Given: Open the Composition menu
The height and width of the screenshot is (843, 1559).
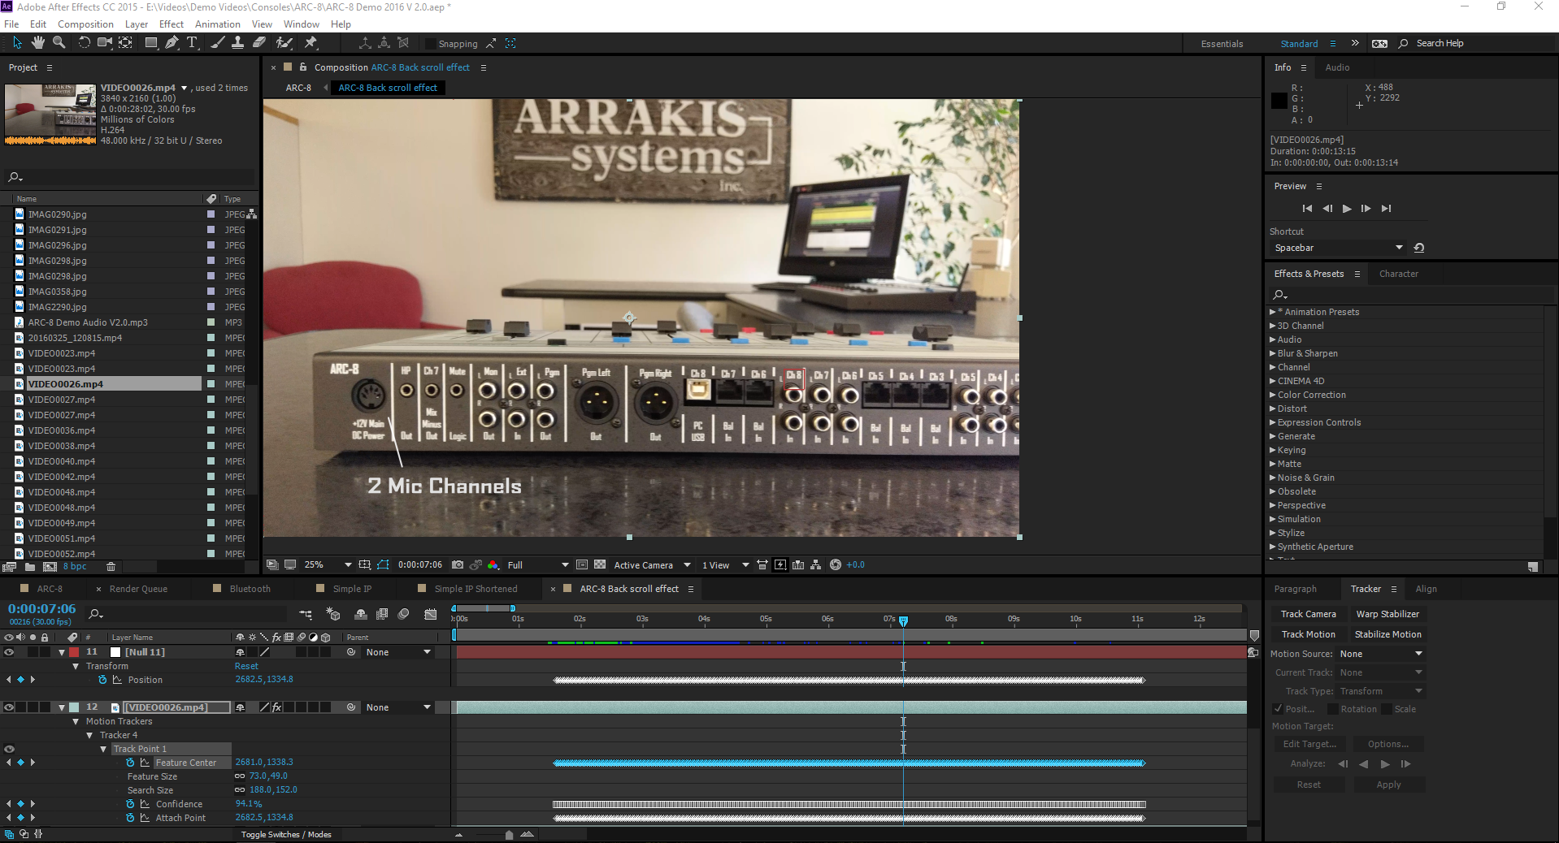Looking at the screenshot, I should coord(85,24).
